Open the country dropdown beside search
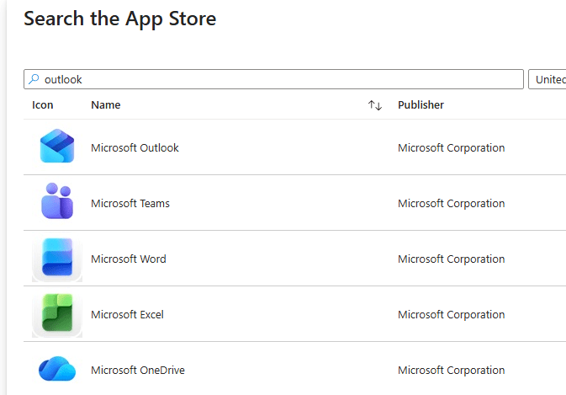Viewport: 566px width, 395px height. pyautogui.click(x=547, y=79)
